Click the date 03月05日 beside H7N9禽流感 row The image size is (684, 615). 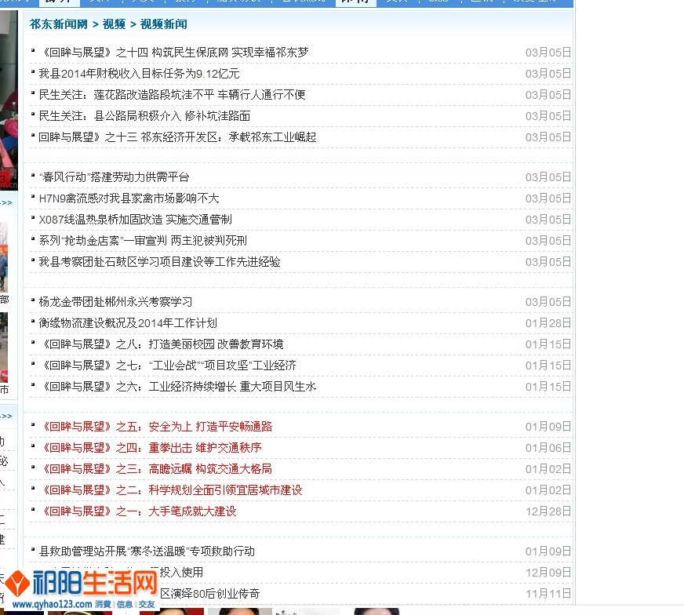548,199
